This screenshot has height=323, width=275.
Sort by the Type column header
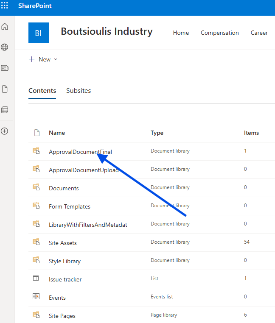point(157,133)
